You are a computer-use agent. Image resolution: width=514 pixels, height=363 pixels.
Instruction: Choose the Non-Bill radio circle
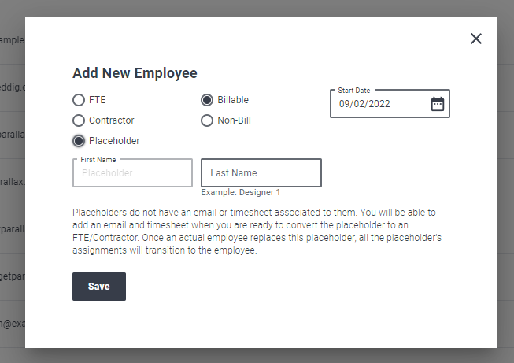pyautogui.click(x=207, y=120)
